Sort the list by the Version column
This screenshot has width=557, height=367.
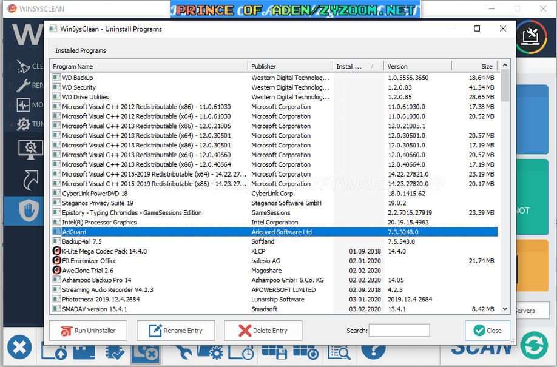click(x=417, y=67)
